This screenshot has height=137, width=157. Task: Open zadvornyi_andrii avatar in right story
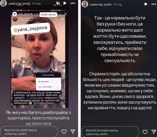pos(85,4)
